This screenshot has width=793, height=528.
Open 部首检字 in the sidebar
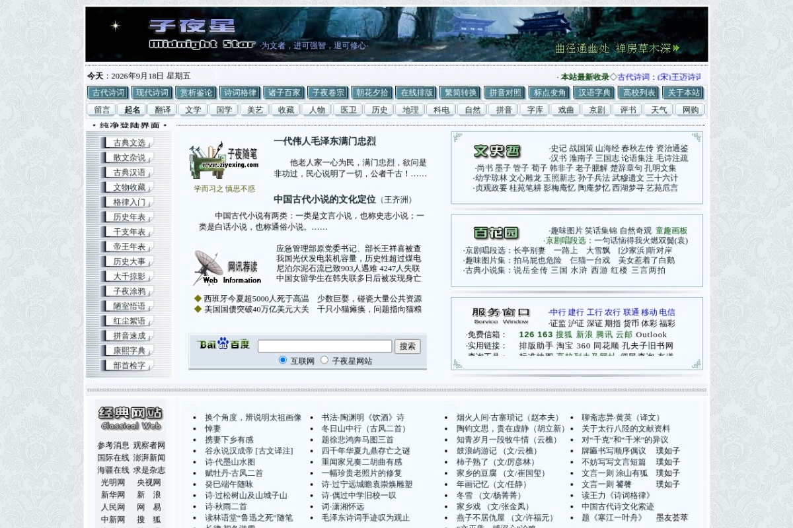click(128, 366)
